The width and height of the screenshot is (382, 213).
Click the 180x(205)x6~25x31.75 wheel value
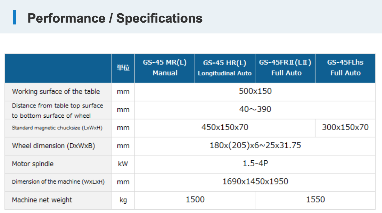(255, 145)
